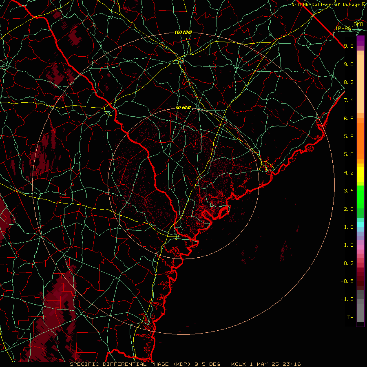Click the 1 MAY 25 date text
This screenshot has width=367, height=367.
coord(264,364)
